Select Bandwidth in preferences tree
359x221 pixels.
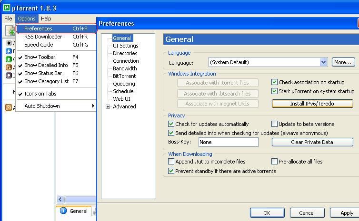point(125,68)
